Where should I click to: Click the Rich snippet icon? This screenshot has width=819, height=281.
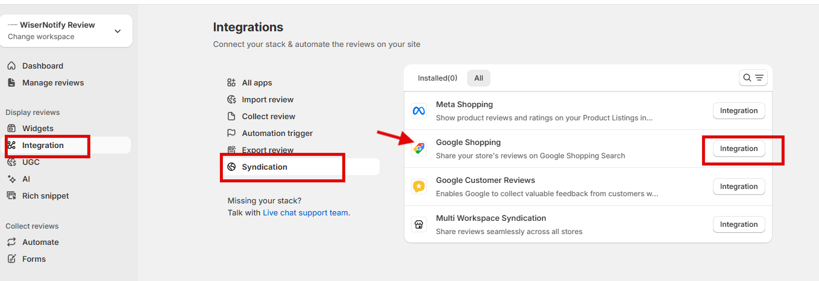coord(11,196)
